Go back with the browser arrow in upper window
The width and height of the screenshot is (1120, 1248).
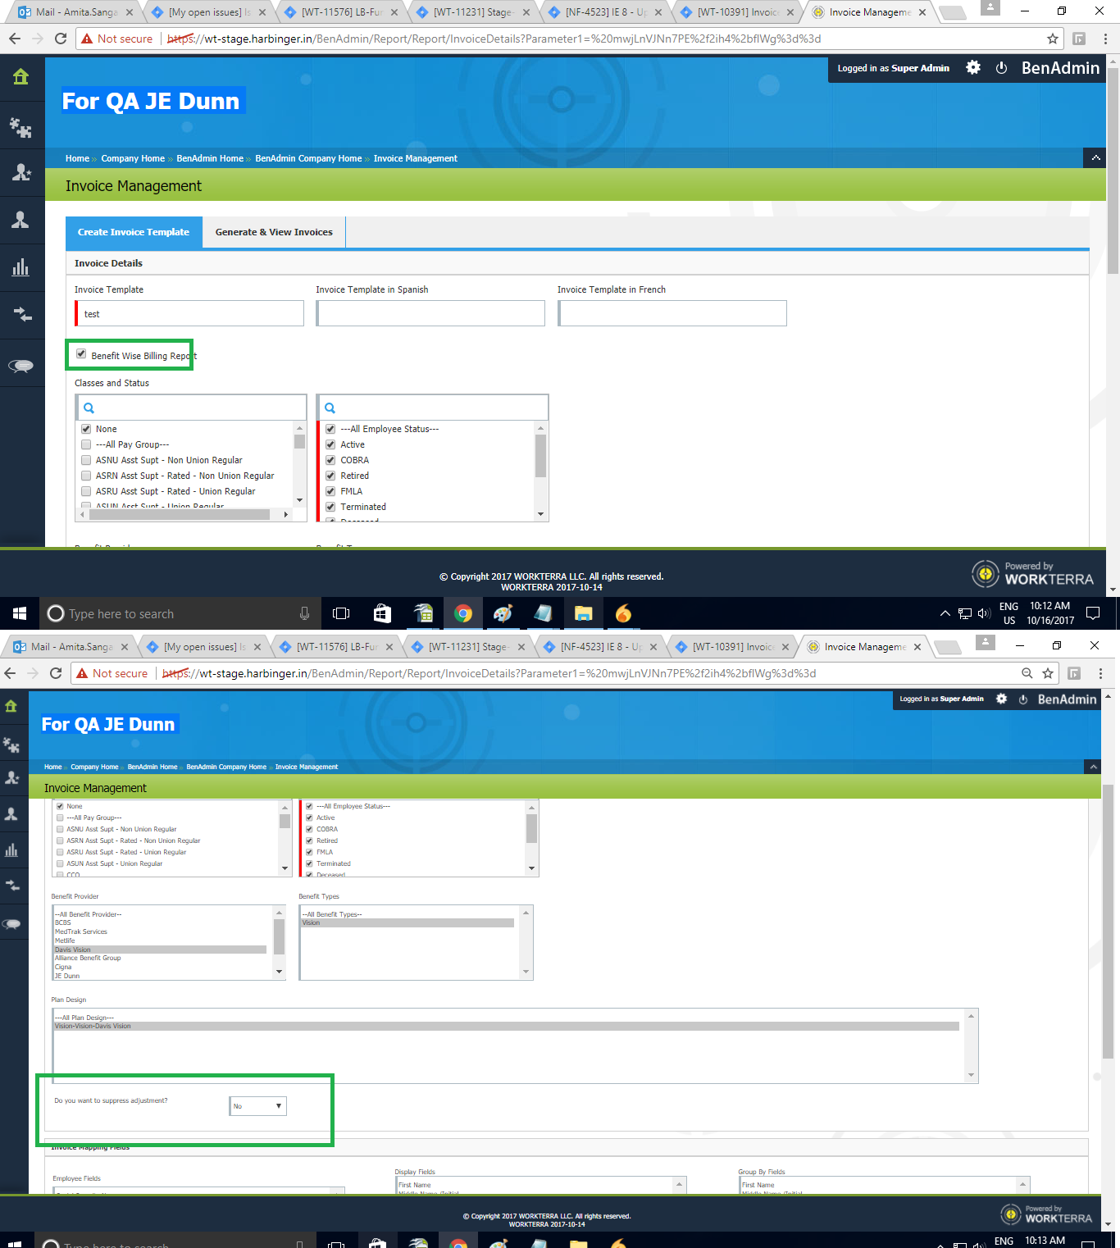pyautogui.click(x=14, y=39)
